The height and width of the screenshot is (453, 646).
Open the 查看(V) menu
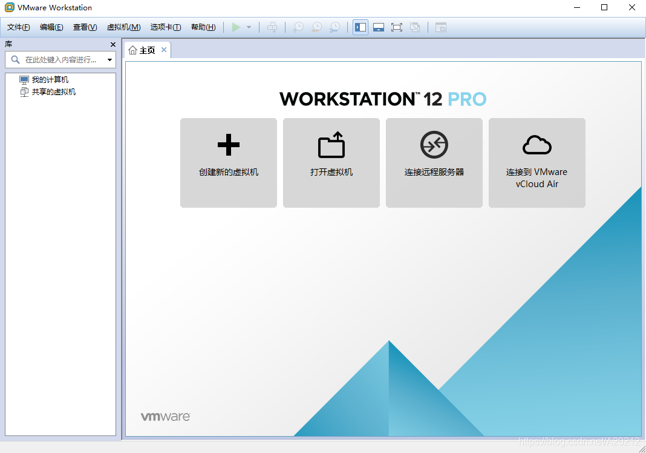[85, 27]
